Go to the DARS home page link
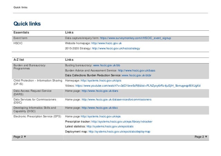This screenshot has height=156, width=221. point(100,91)
